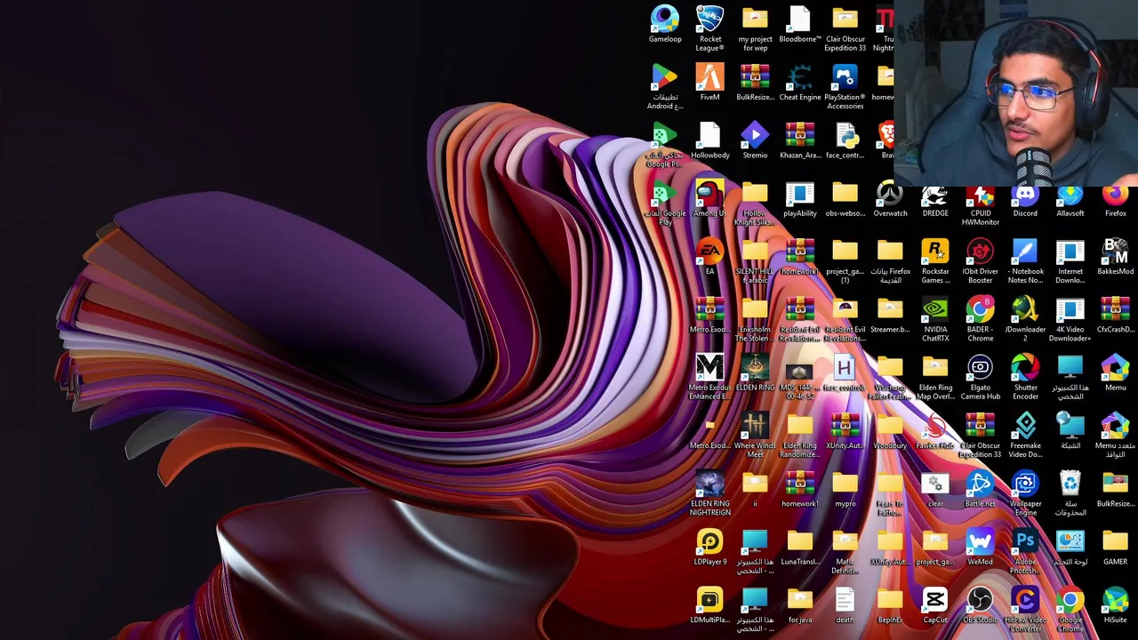The image size is (1138, 640).
Task: Launch Shutter Encoder from the desktop
Action: [x=1025, y=378]
